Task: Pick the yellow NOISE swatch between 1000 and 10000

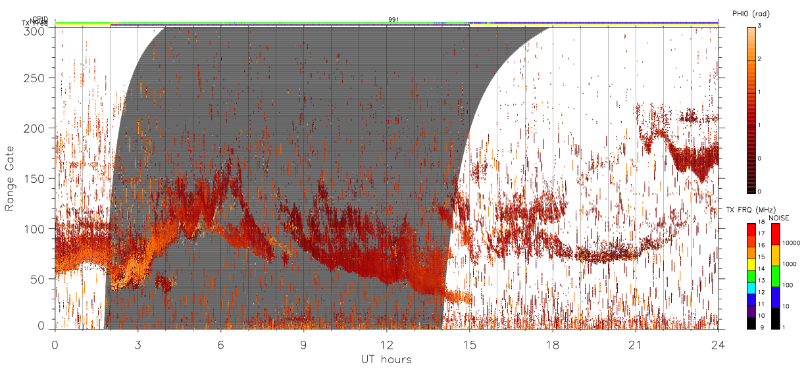Action: pos(775,255)
